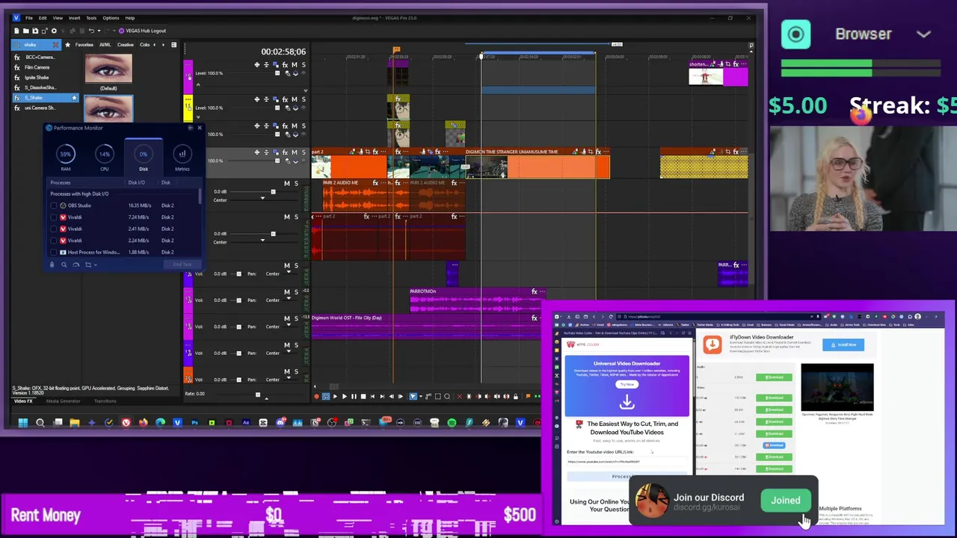Click the New project icon
957x538 pixels.
[16, 31]
